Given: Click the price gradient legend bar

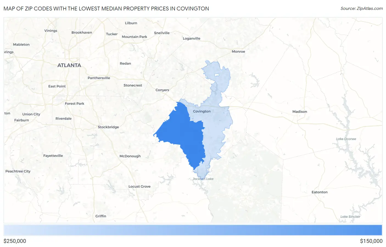Looking at the screenshot, I should click(193, 230).
